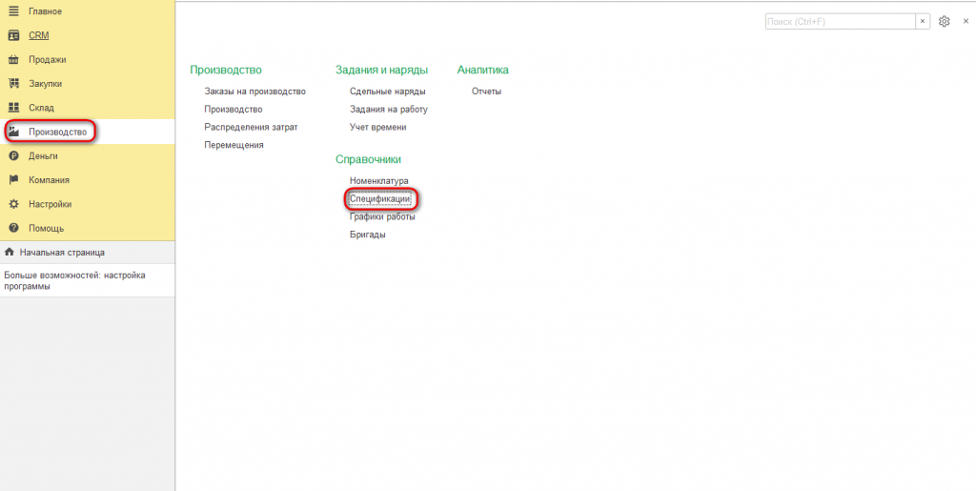
Task: Open Учет времени
Action: tap(377, 127)
